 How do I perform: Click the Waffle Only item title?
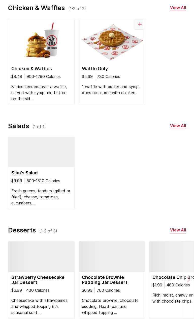95,69
